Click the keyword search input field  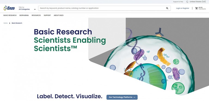point(102,8)
